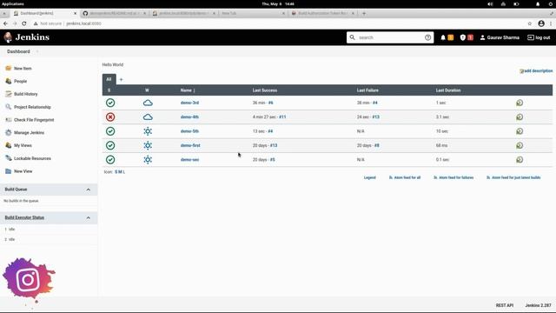Sort table by Last Duration
Screen dimensions: 556x313
448,90
